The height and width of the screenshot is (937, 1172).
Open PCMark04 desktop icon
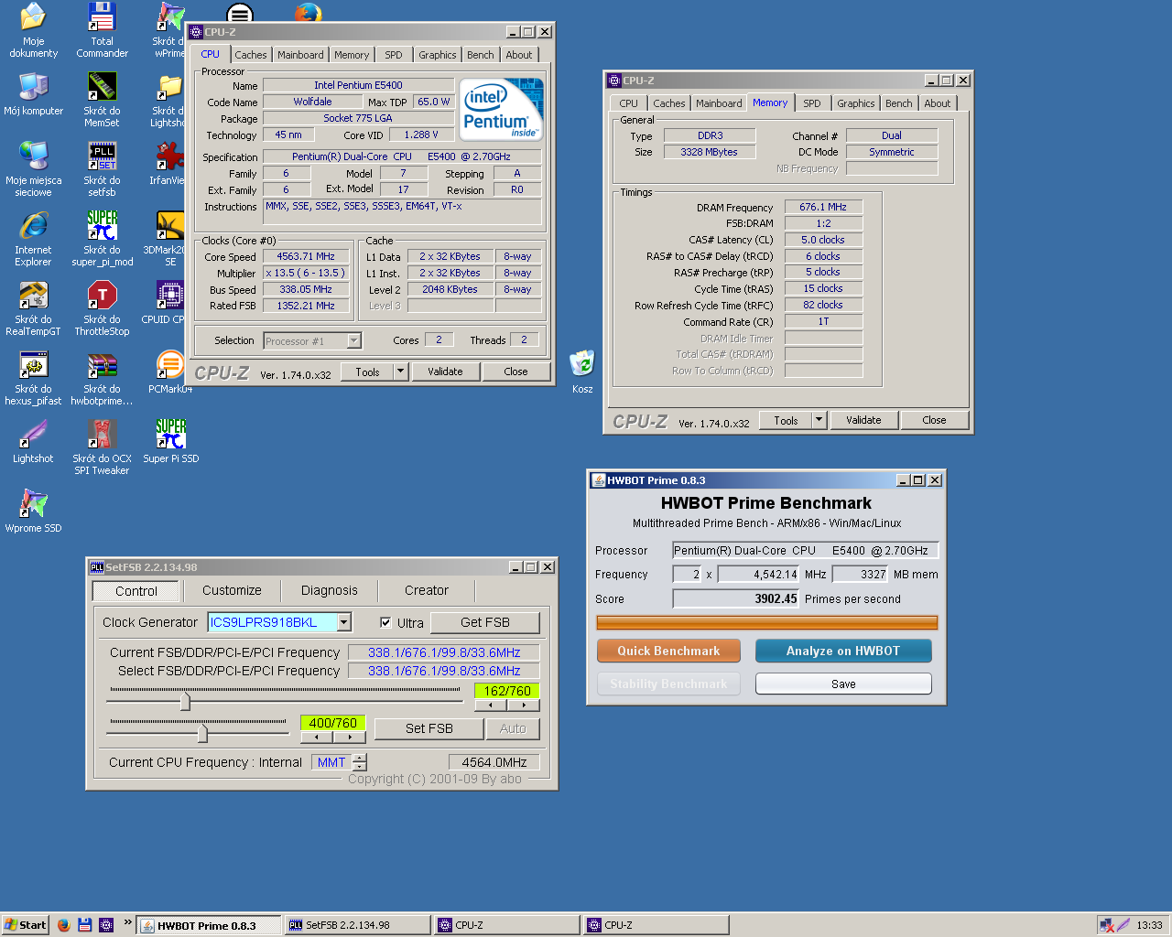(170, 372)
